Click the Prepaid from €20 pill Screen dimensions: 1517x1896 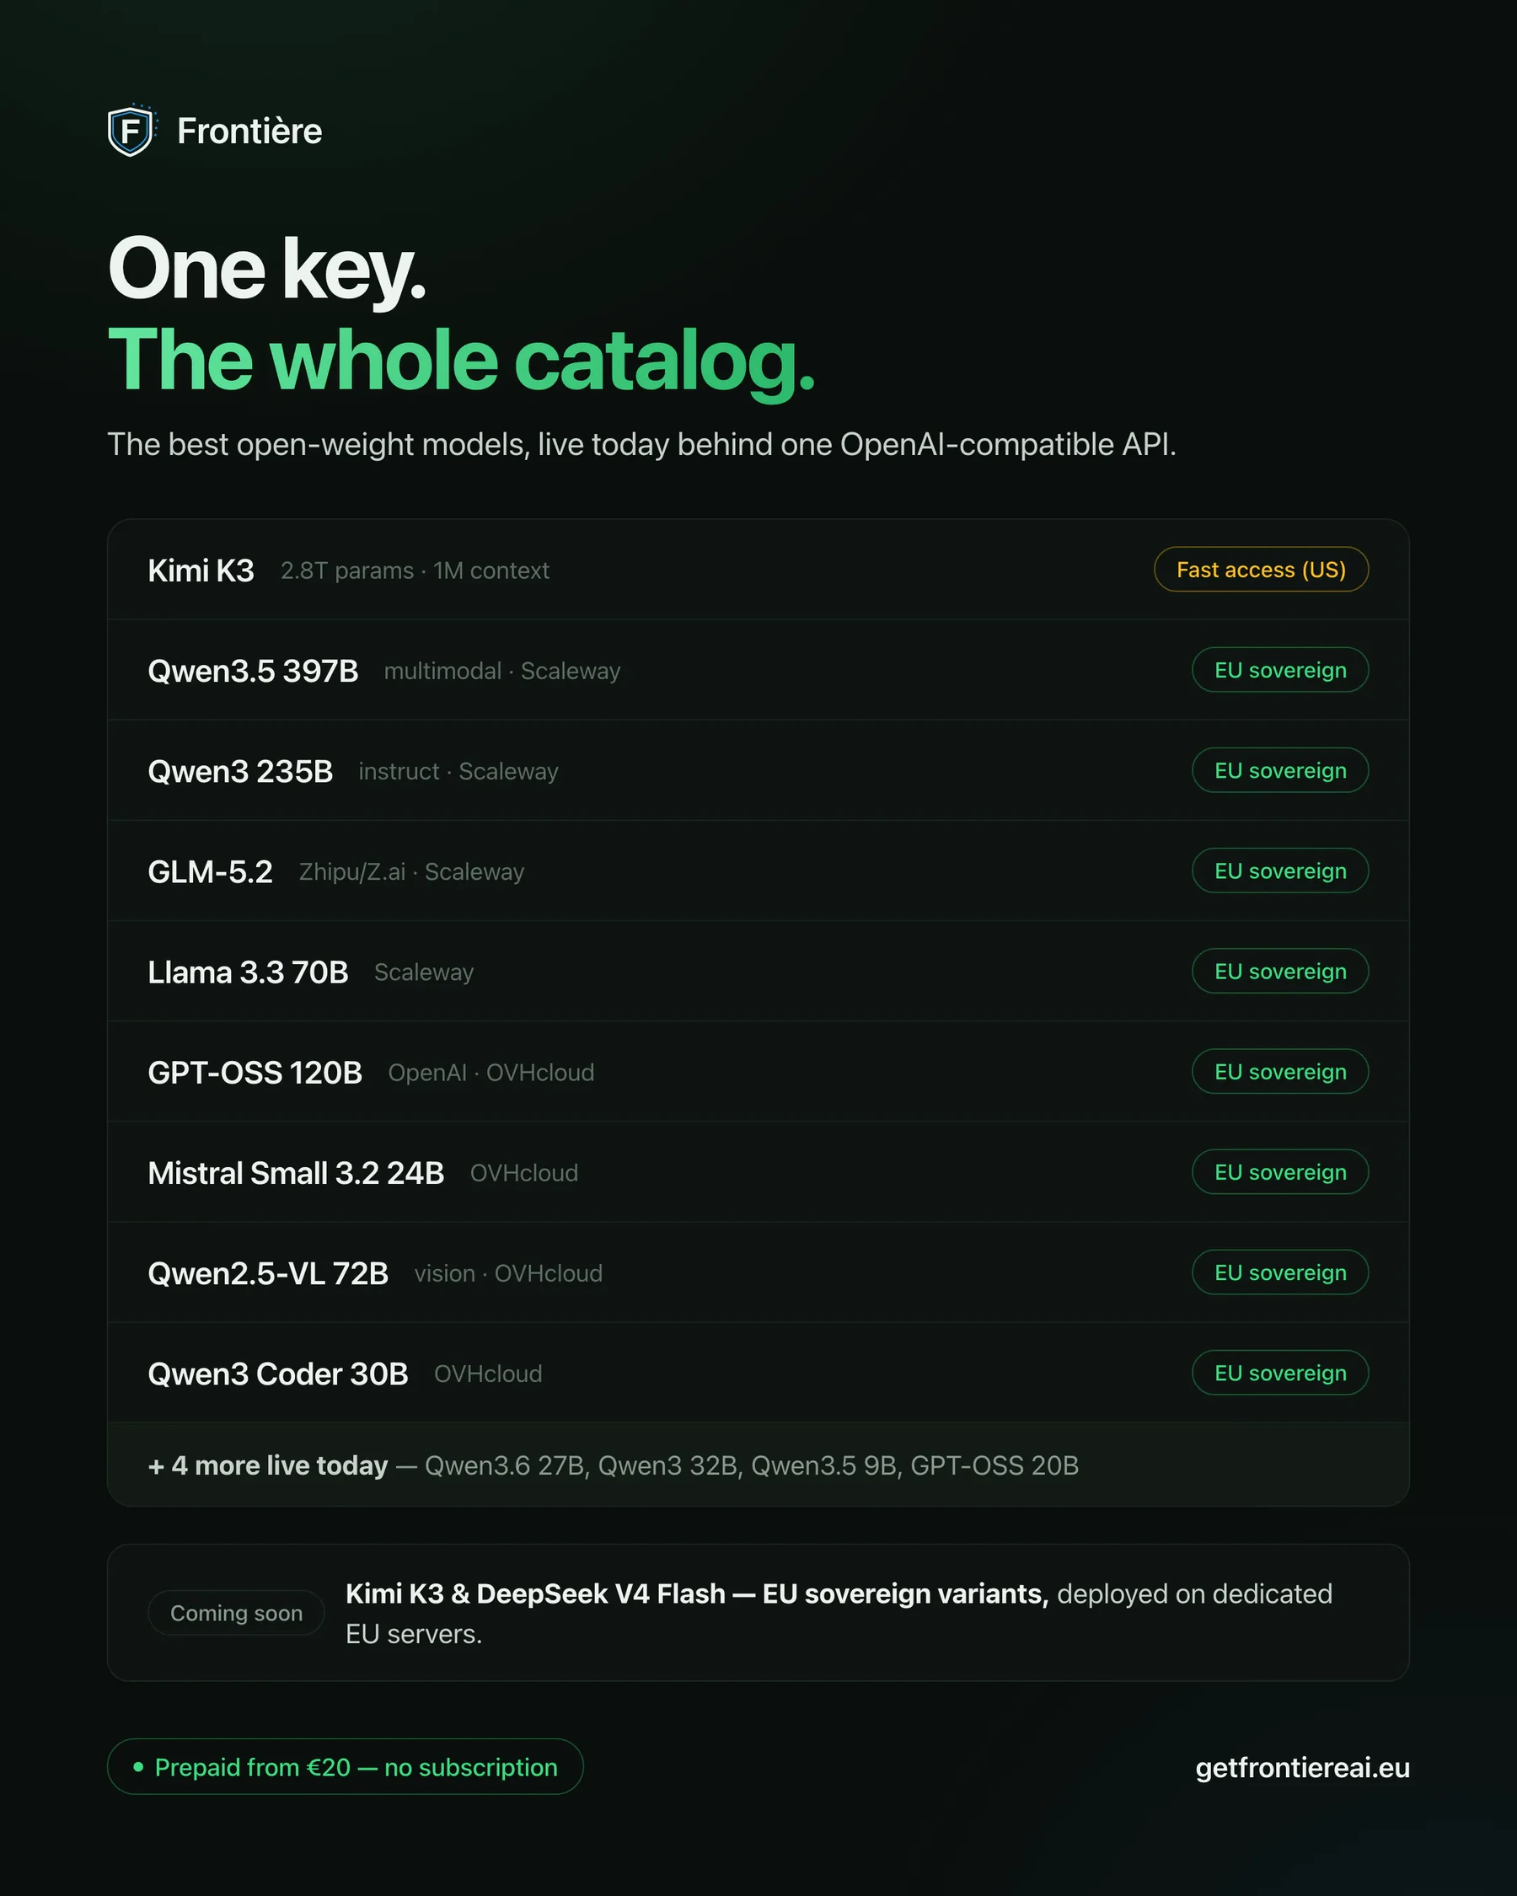345,1767
